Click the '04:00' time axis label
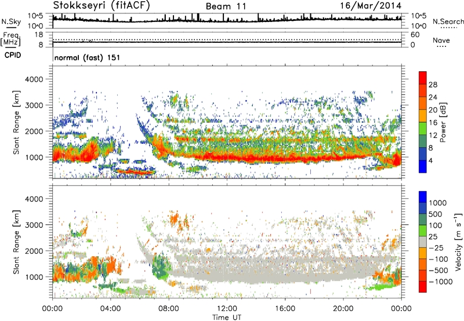The width and height of the screenshot is (464, 321). coord(111,309)
